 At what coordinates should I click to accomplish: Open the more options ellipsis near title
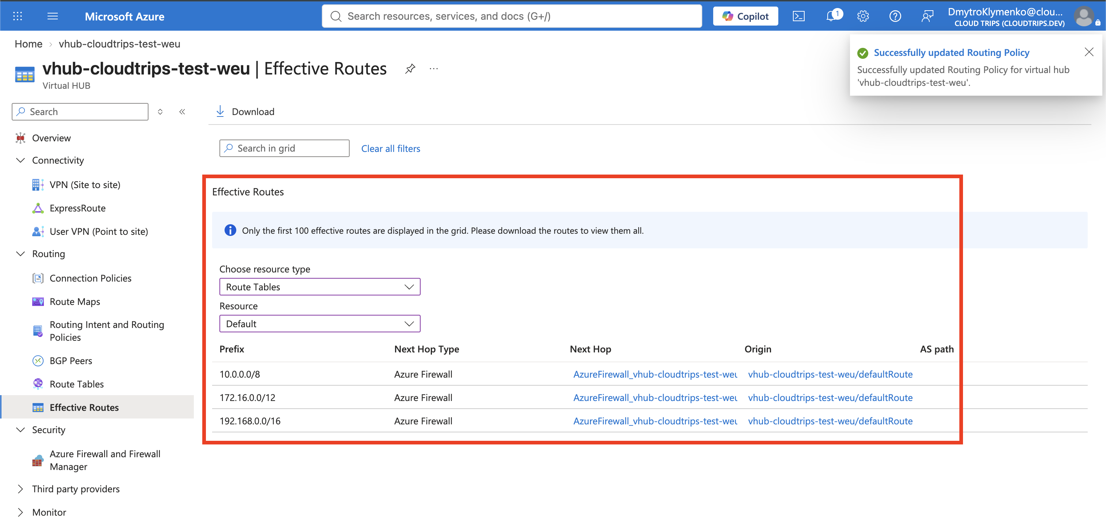(x=434, y=69)
